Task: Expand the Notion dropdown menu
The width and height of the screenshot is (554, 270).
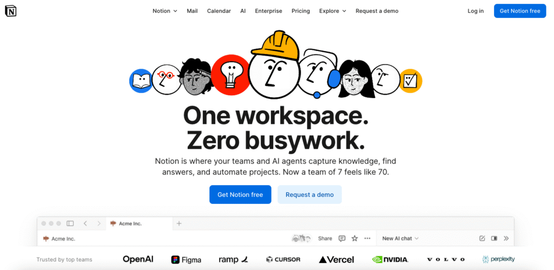Action: (164, 11)
